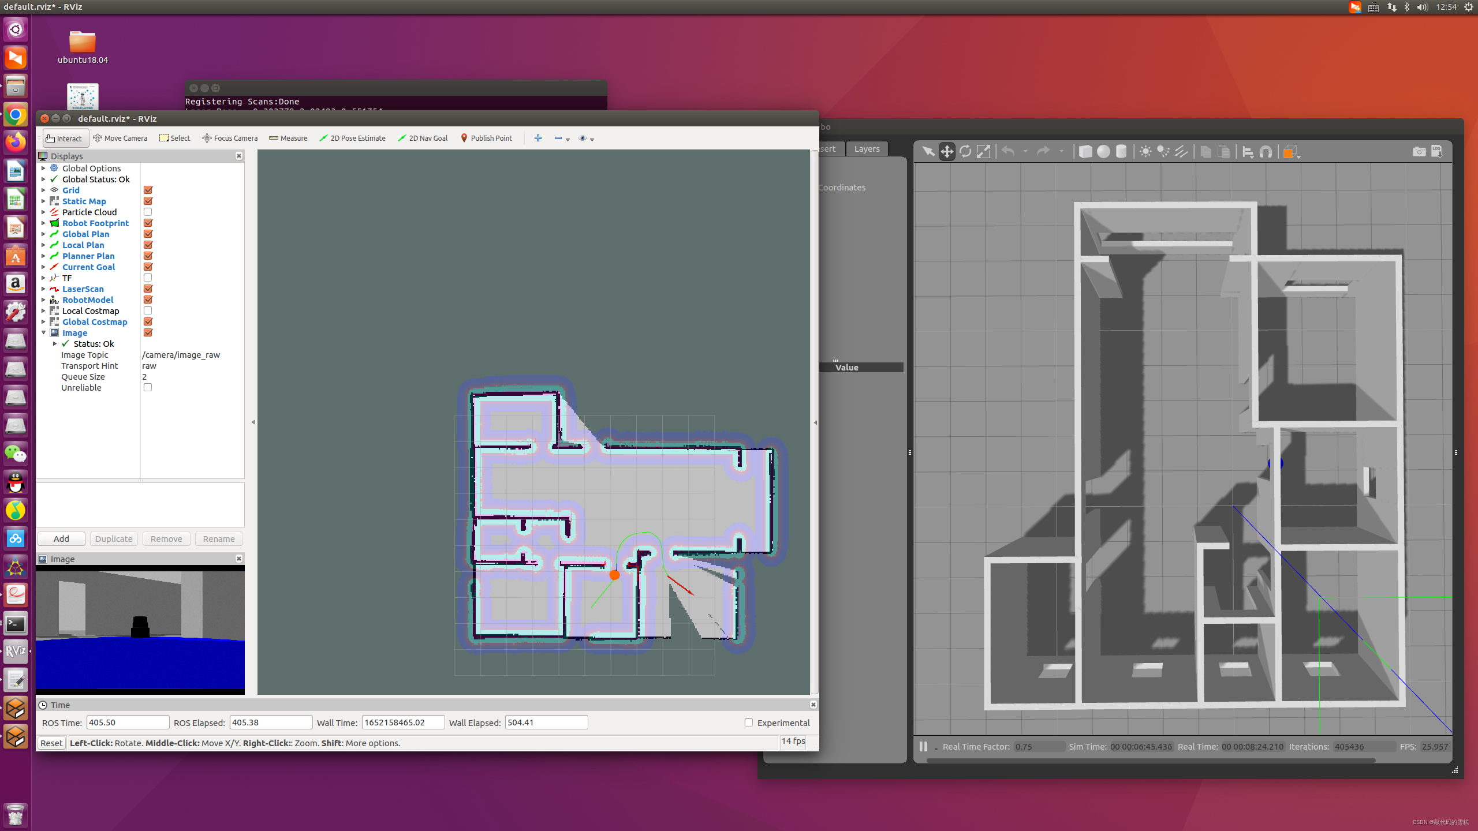Choose the RViz Select tool
This screenshot has height=831, width=1478.
click(x=174, y=138)
